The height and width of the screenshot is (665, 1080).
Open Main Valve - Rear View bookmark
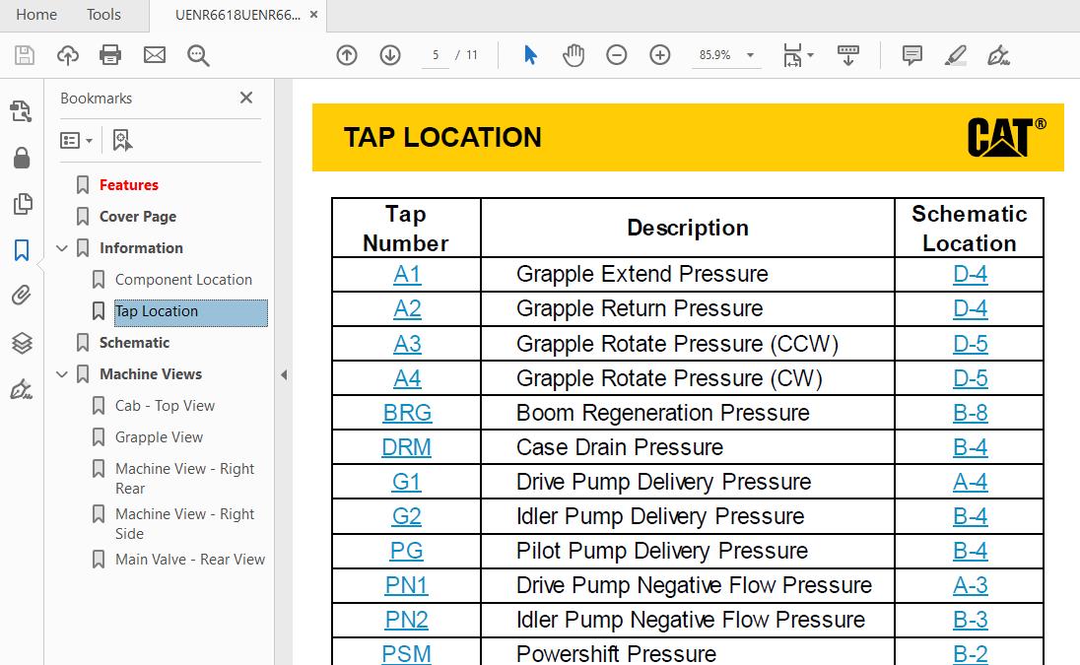tap(190, 560)
